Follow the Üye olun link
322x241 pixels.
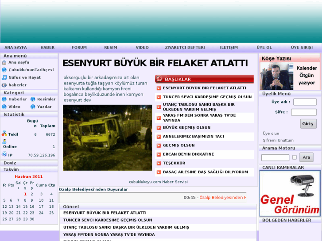click(x=271, y=134)
